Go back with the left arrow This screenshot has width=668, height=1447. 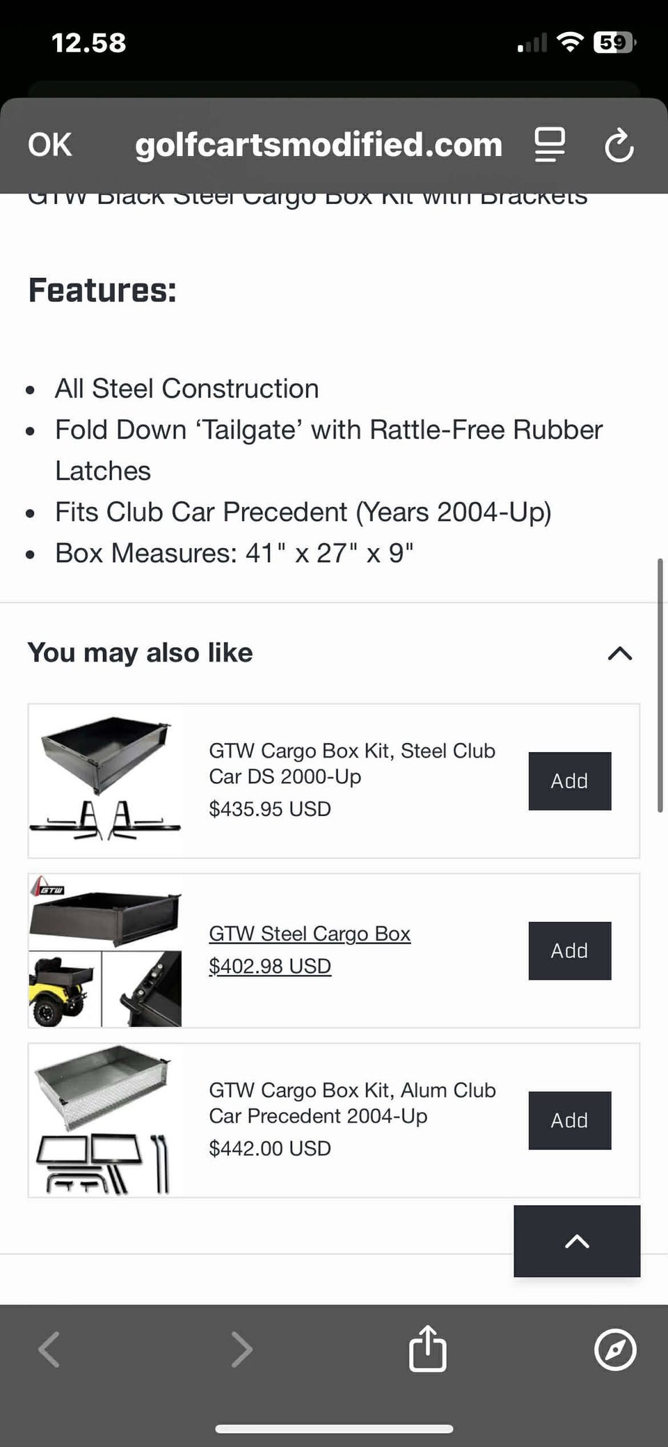[x=49, y=1350]
